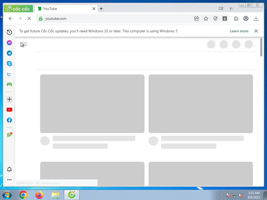Image resolution: width=267 pixels, height=200 pixels.
Task: Show hidden system tray icons
Action: (222, 195)
